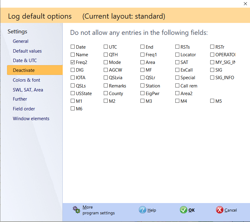
Task: Select the Deactivate settings page
Action: coord(35,70)
